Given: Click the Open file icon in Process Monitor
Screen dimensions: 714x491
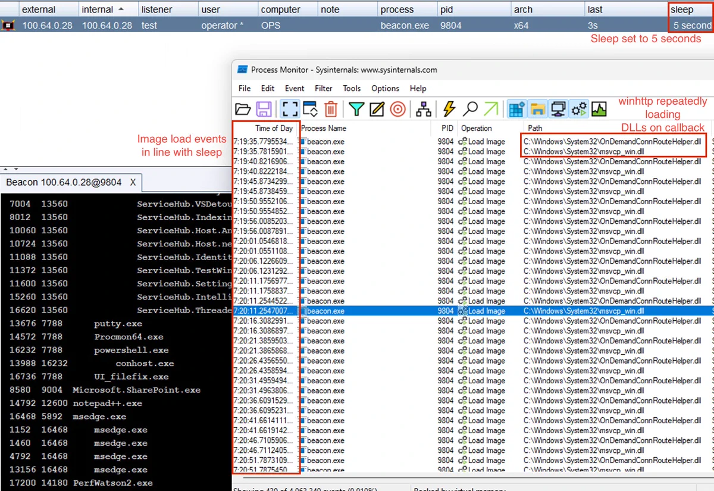Looking at the screenshot, I should coord(243,109).
